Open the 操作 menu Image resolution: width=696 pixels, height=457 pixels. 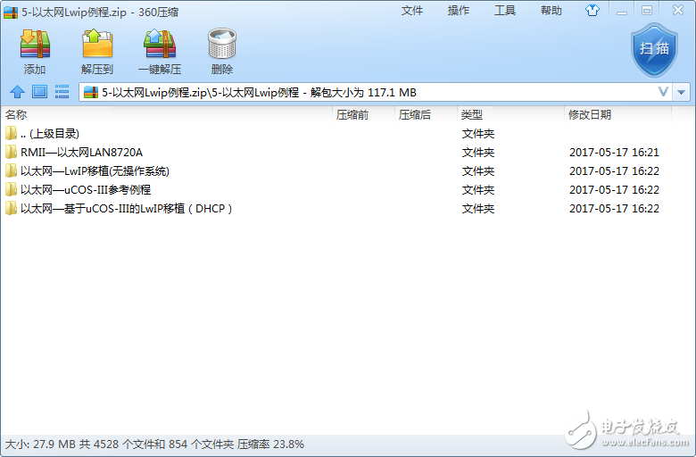point(458,11)
